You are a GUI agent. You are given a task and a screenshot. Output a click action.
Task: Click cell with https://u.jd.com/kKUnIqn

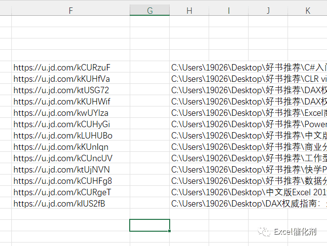[71, 146]
